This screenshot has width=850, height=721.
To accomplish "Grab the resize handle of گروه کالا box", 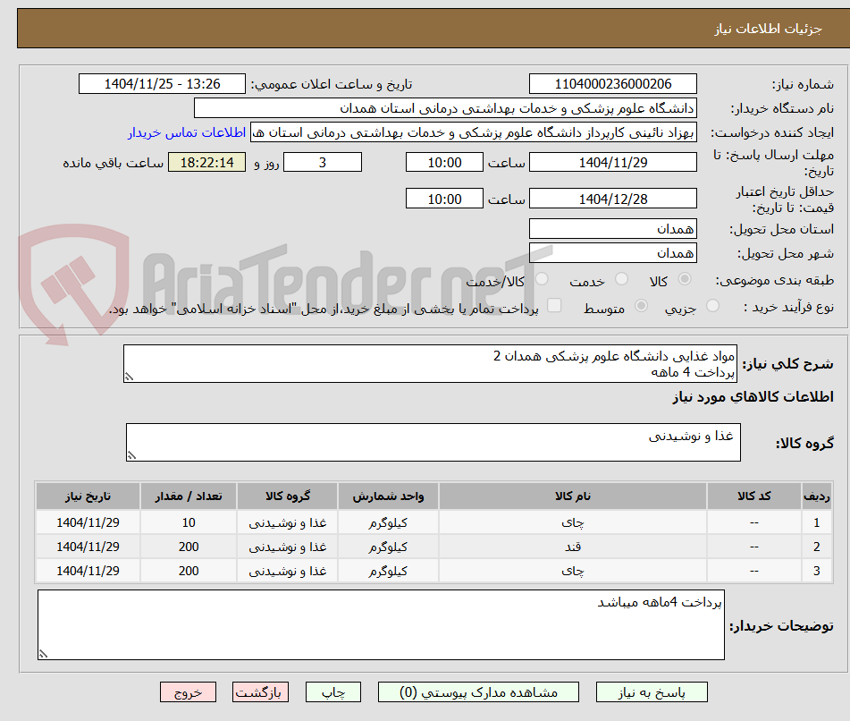I will click(131, 455).
